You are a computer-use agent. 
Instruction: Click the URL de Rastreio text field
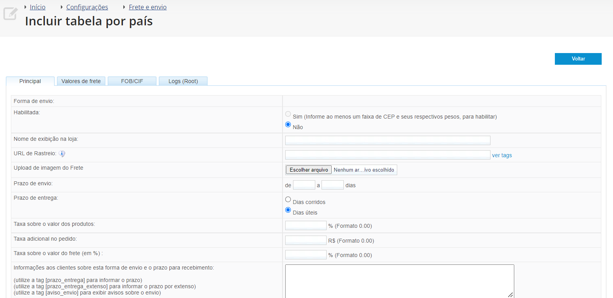pyautogui.click(x=387, y=155)
